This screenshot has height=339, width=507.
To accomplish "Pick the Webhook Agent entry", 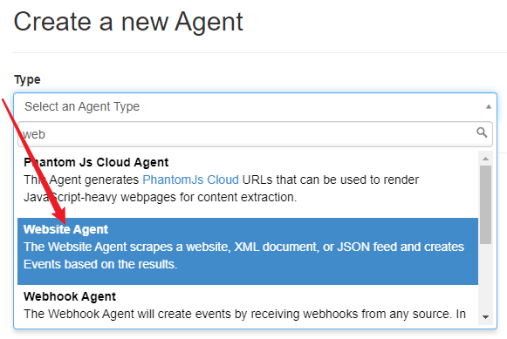I will pos(248,305).
